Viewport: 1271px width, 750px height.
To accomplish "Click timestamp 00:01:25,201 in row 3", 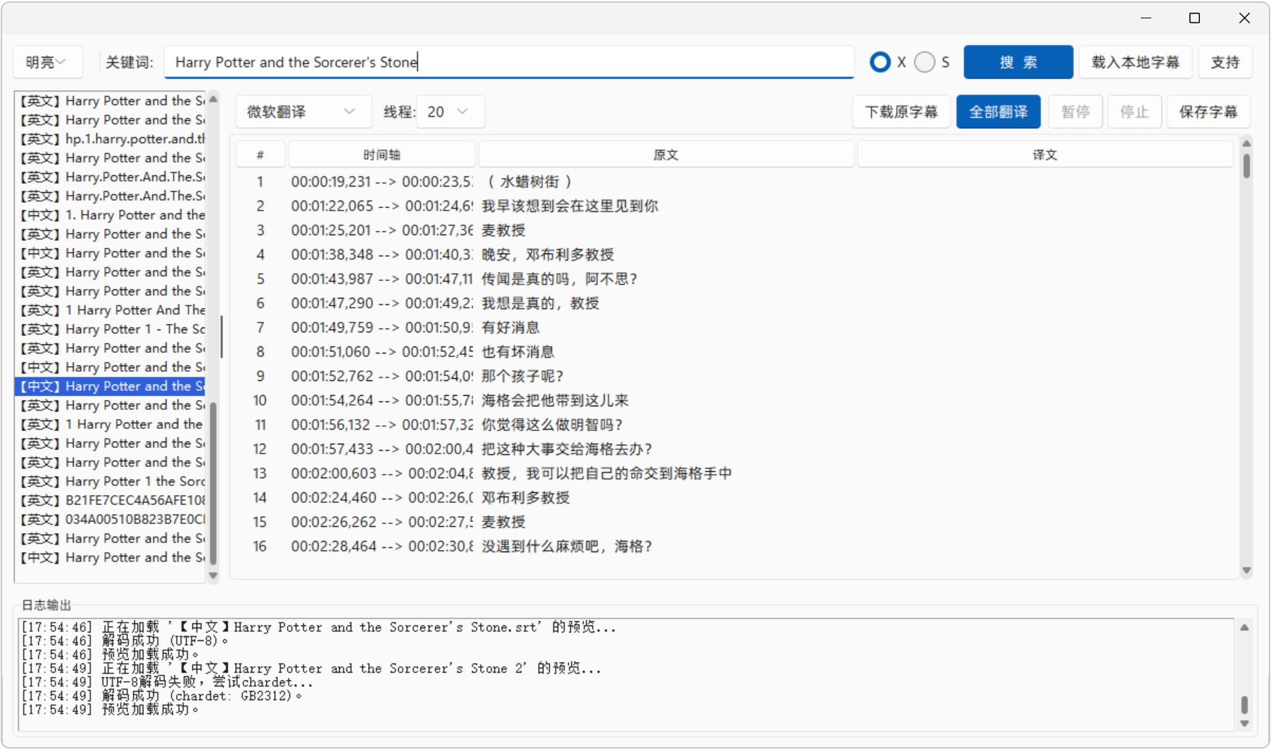I will click(x=331, y=230).
